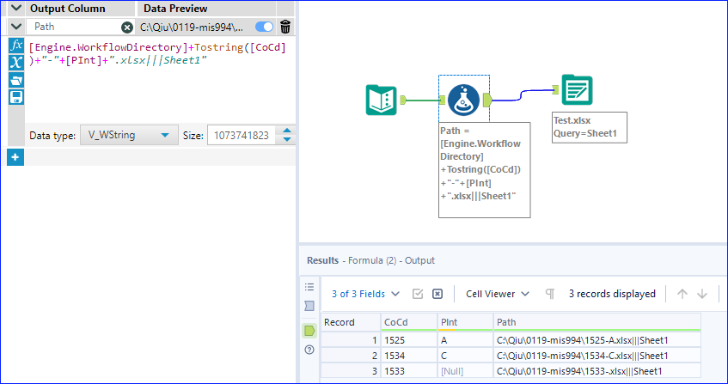Collapse the Path expression row chevron
Screen dimensions: 728x384
15,27
